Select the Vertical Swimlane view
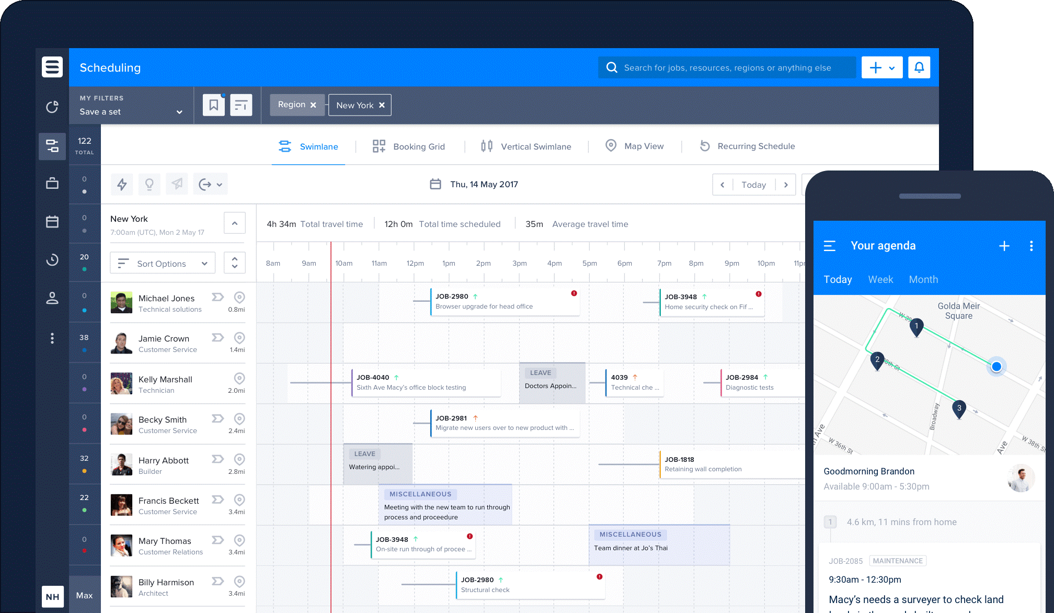The width and height of the screenshot is (1054, 613). click(525, 146)
